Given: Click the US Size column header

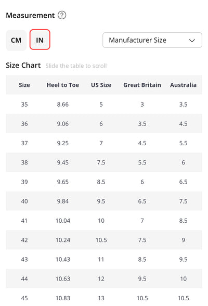Looking at the screenshot, I should (101, 85).
